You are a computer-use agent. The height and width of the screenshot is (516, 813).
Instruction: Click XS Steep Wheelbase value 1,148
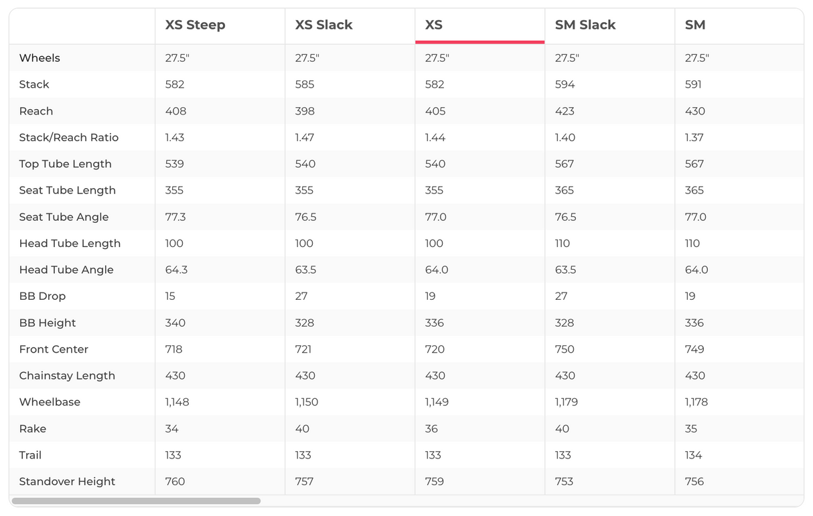click(x=177, y=402)
